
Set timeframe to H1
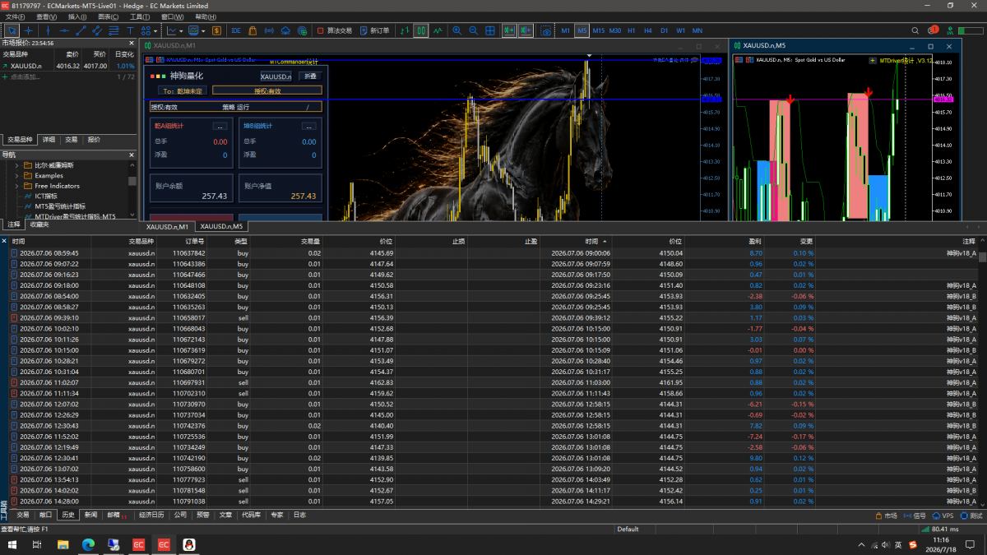point(632,30)
